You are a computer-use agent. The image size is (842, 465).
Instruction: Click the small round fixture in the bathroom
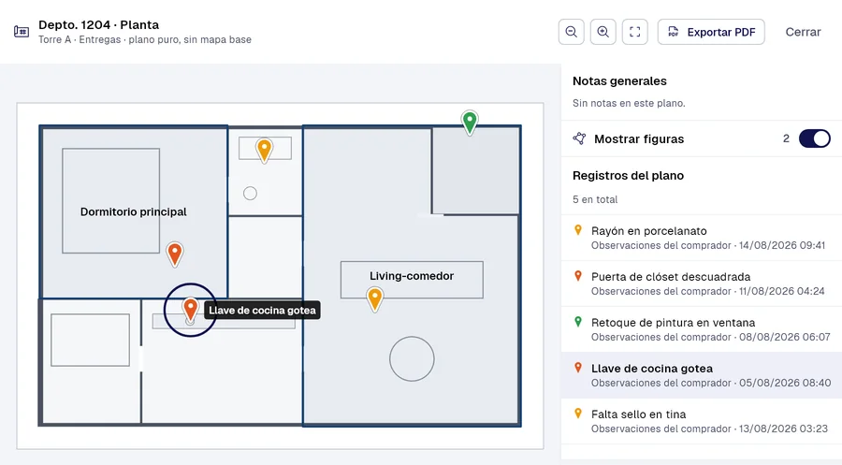tap(250, 194)
